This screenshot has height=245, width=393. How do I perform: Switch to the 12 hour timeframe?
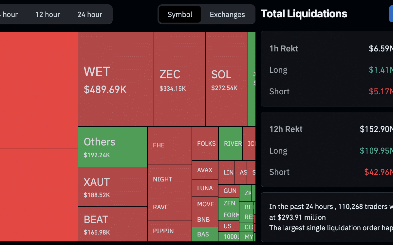[x=48, y=14]
